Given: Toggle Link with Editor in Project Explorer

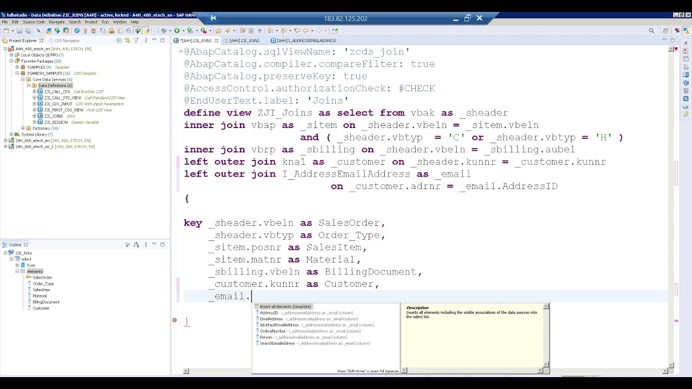Looking at the screenshot, I should (128, 41).
